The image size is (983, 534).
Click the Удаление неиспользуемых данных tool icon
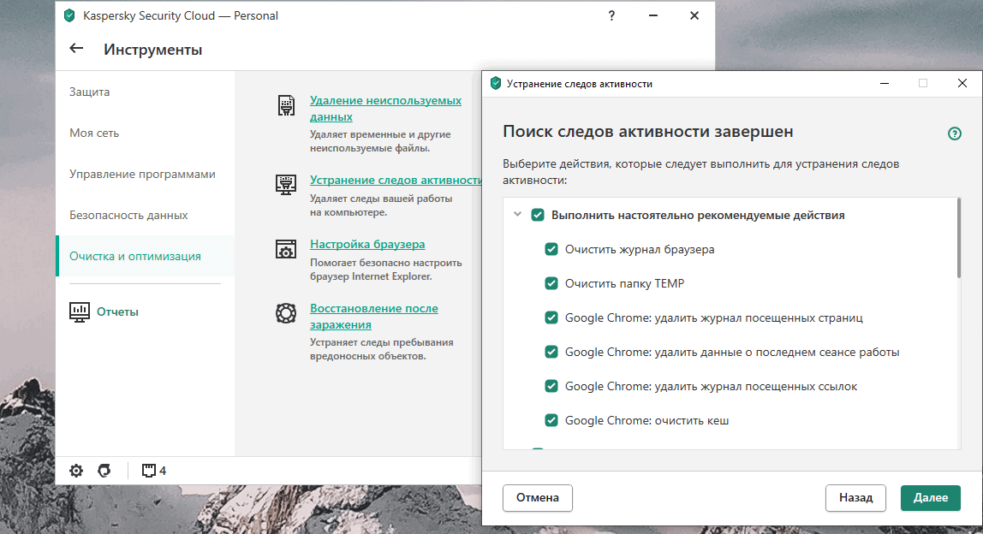(x=286, y=105)
